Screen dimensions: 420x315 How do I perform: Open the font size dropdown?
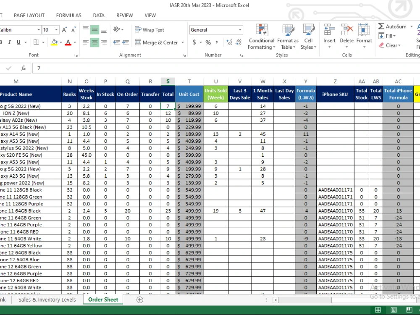pos(56,30)
